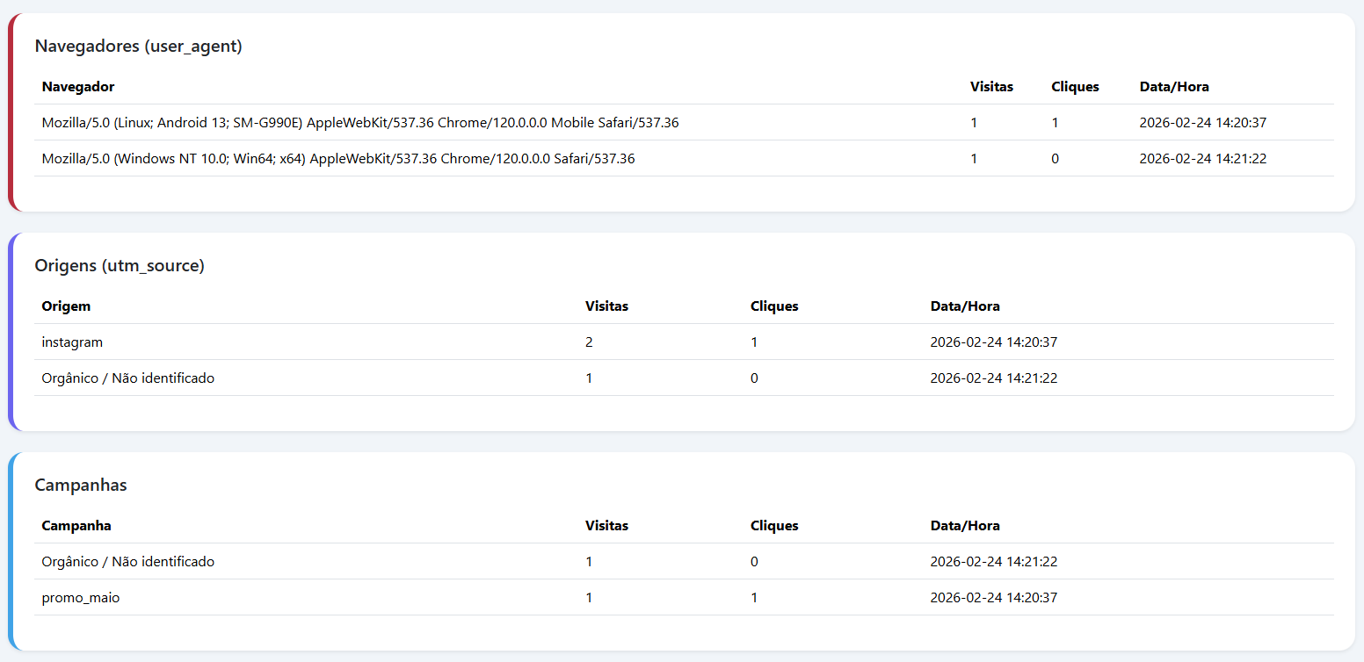Click "Visitas" header in the Origens table
This screenshot has width=1364, height=662.
pyautogui.click(x=606, y=306)
